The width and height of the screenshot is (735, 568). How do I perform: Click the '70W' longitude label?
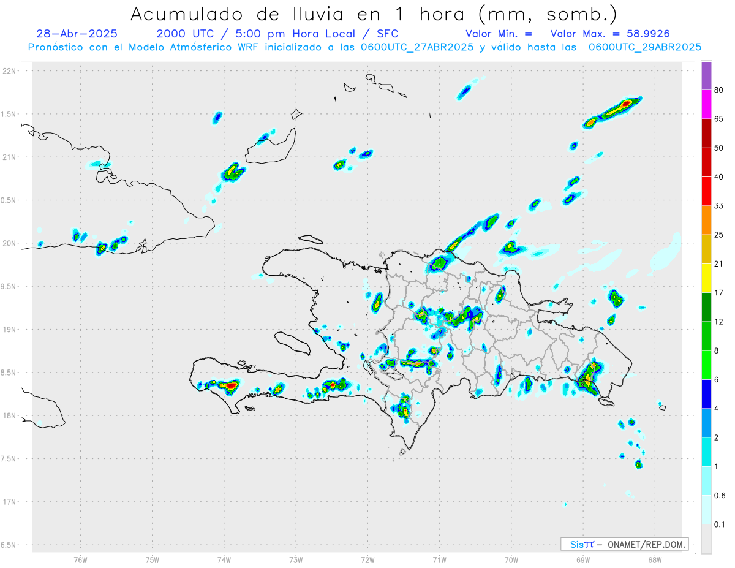coord(511,560)
